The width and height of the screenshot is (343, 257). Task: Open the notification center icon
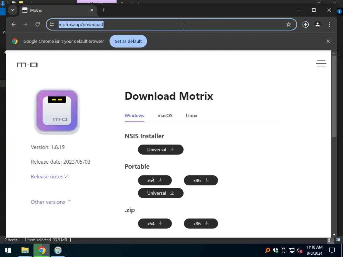pos(332,250)
